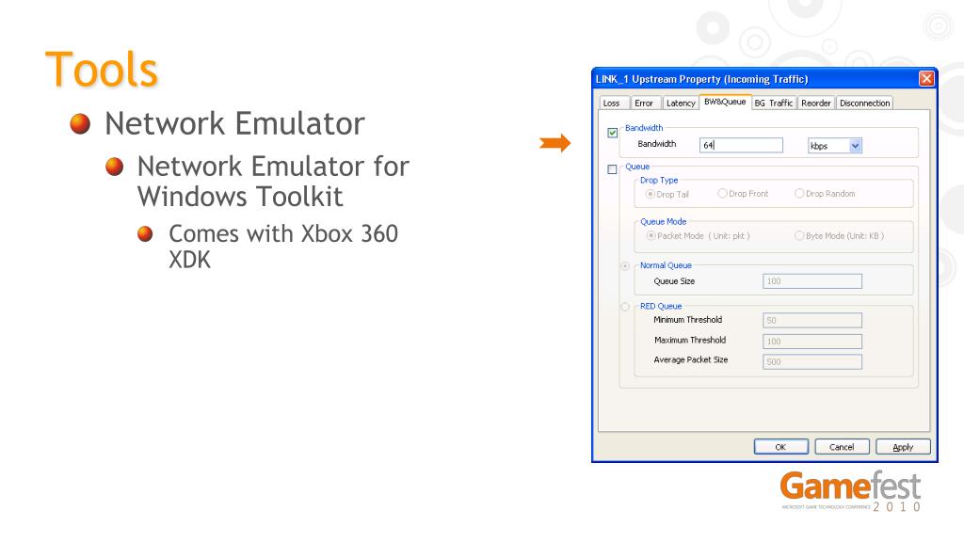Screen dimensions: 964x542
Task: Go to the Disconnection tab
Action: [x=864, y=104]
